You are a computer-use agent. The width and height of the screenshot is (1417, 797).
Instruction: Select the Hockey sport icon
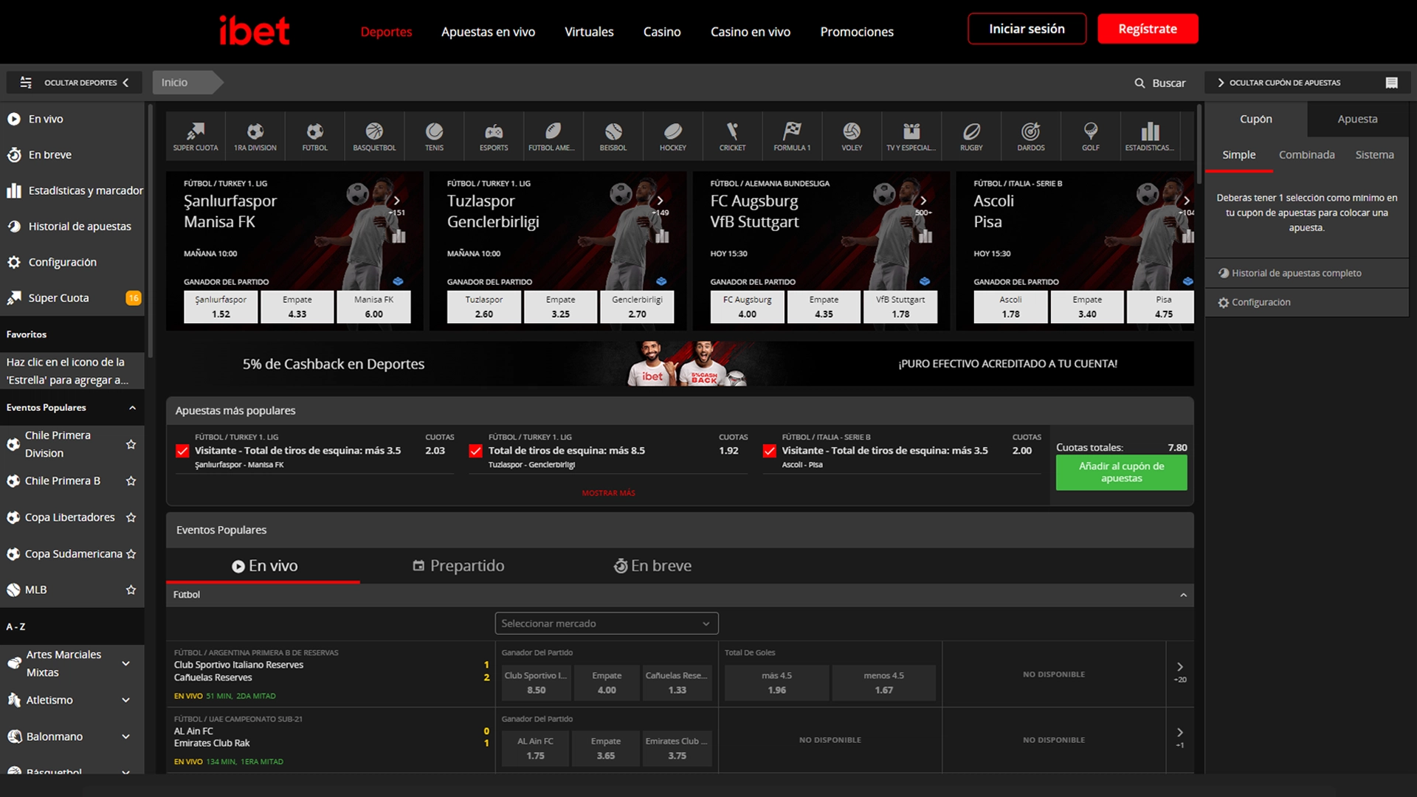tap(672, 136)
